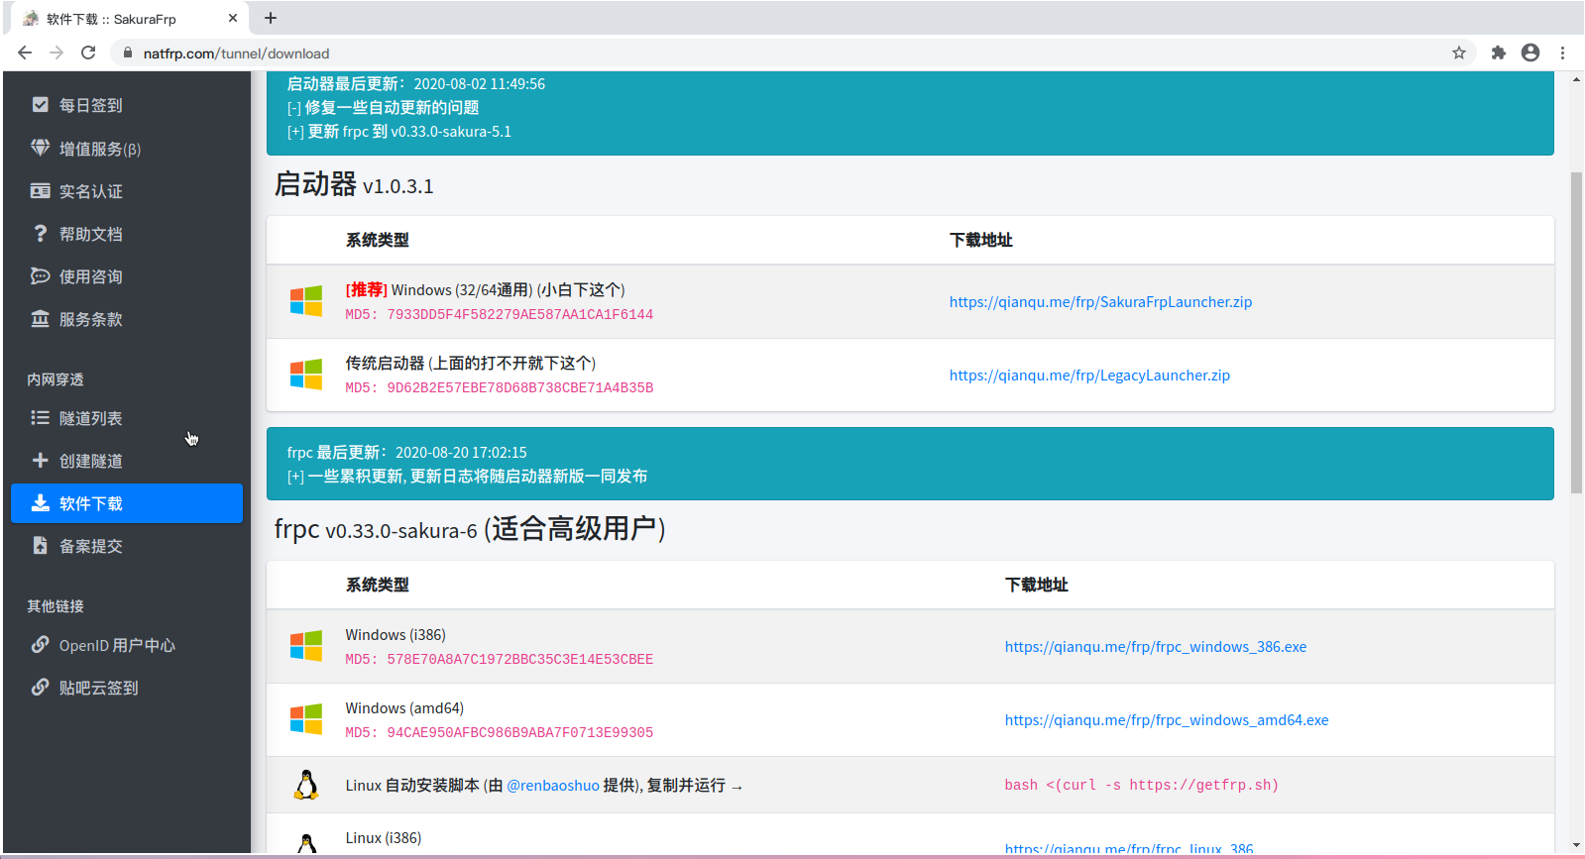Click the bash getfrp.sh install command
This screenshot has width=1585, height=859.
click(1142, 785)
